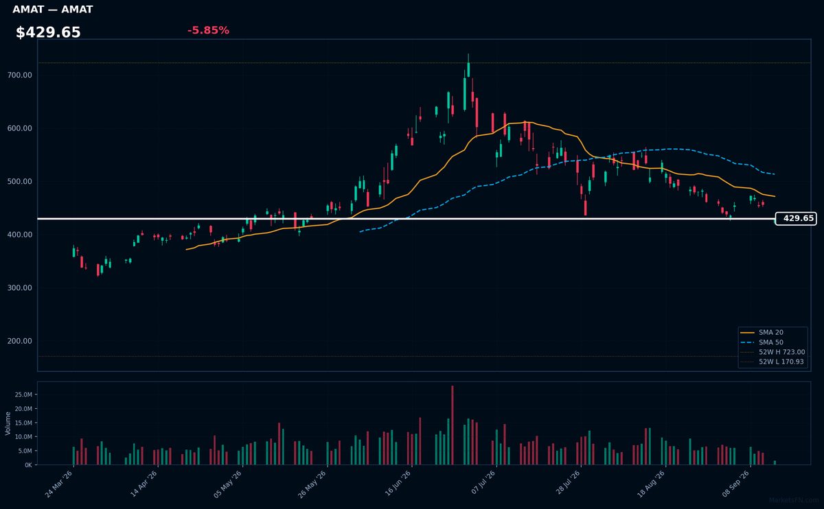The width and height of the screenshot is (824, 509).
Task: Click the 700.00 price axis label
Action: (20, 75)
